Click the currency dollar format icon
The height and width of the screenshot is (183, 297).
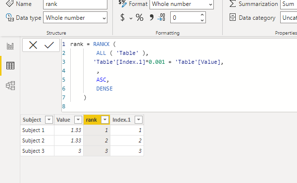pos(122,18)
